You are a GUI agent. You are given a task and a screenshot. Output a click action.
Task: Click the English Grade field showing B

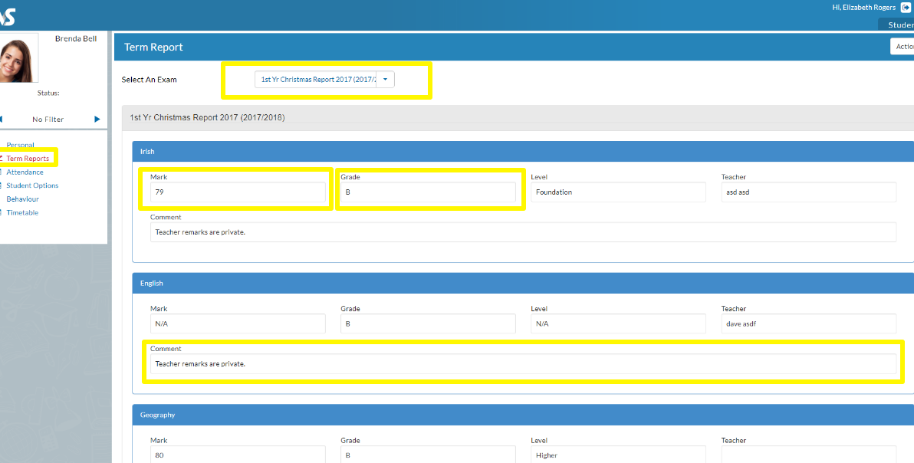pos(428,323)
